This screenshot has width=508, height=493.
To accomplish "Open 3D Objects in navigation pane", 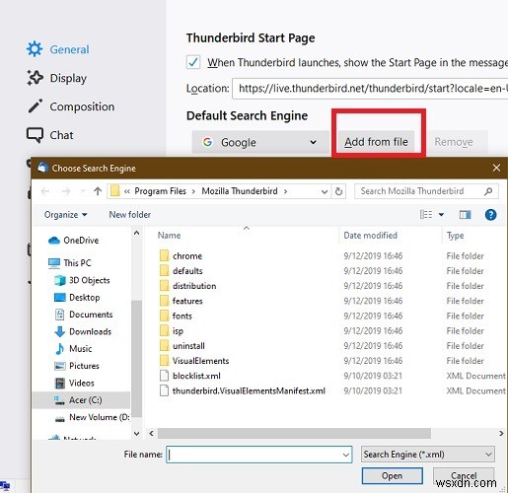I will click(82, 280).
